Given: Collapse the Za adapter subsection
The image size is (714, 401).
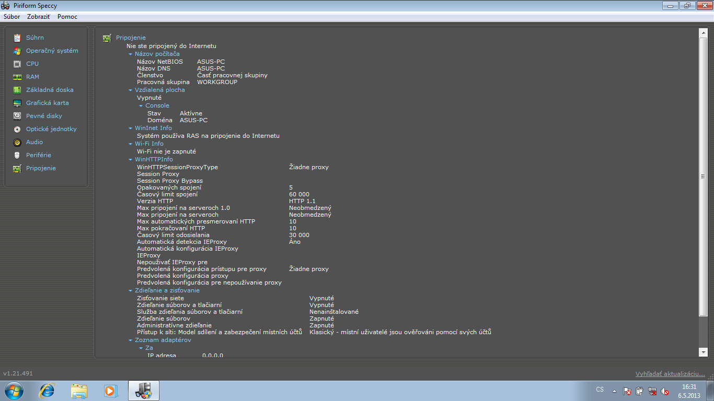Looking at the screenshot, I should [x=141, y=348].
